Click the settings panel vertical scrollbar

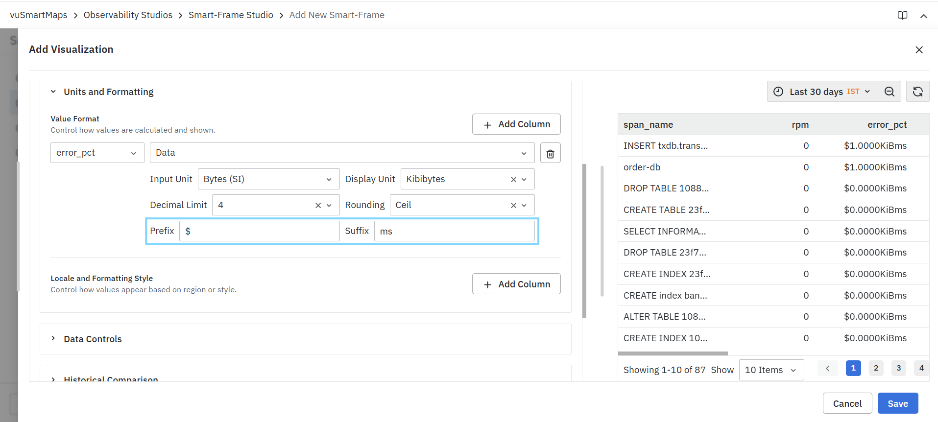[x=584, y=241]
